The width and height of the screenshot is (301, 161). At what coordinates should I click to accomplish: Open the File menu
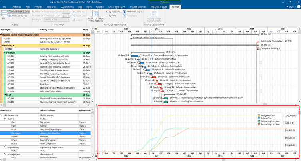tap(4, 7)
